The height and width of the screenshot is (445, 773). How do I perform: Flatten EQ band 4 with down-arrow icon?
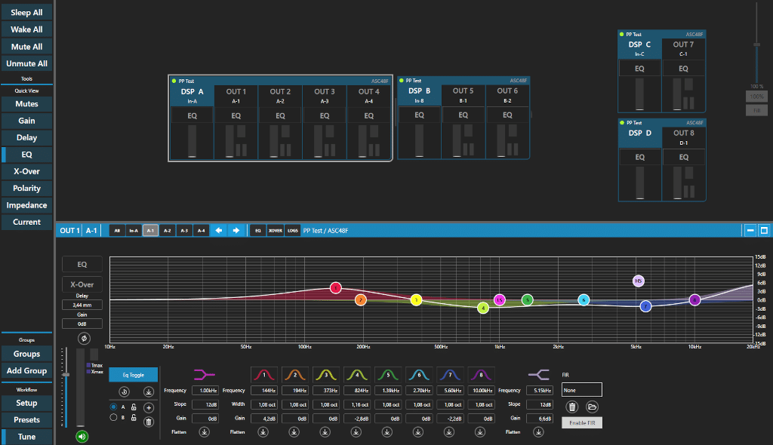click(355, 432)
